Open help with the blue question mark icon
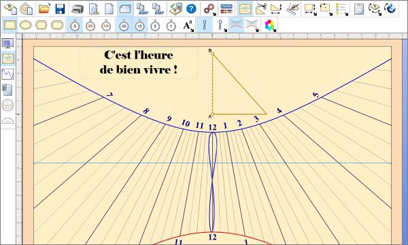408x245 pixels. coord(191,9)
